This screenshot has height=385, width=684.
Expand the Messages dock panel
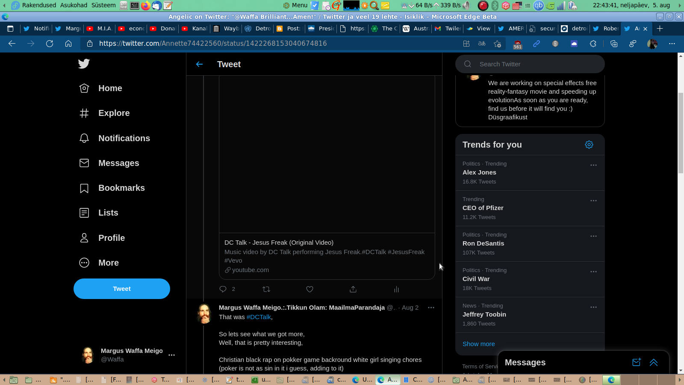click(x=654, y=362)
